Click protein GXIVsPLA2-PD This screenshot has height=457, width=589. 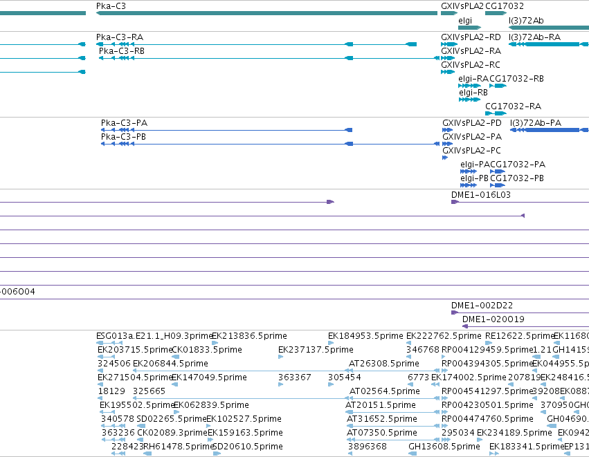pyautogui.click(x=447, y=130)
